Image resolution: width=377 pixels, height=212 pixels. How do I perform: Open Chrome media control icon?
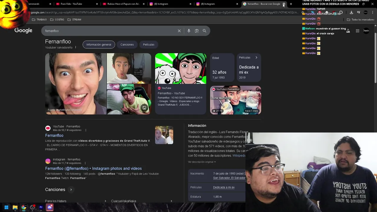coord(358,12)
